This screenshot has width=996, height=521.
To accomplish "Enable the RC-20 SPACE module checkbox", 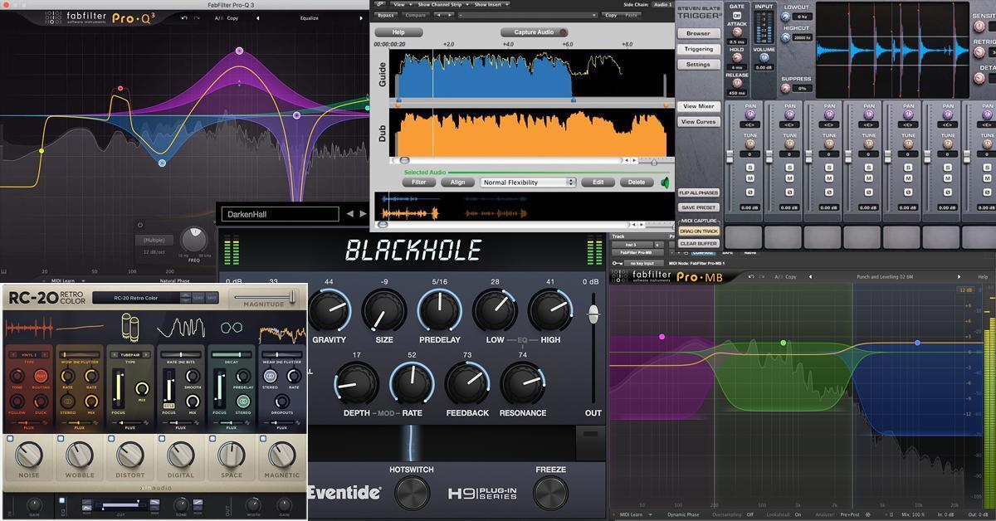I will [x=212, y=439].
